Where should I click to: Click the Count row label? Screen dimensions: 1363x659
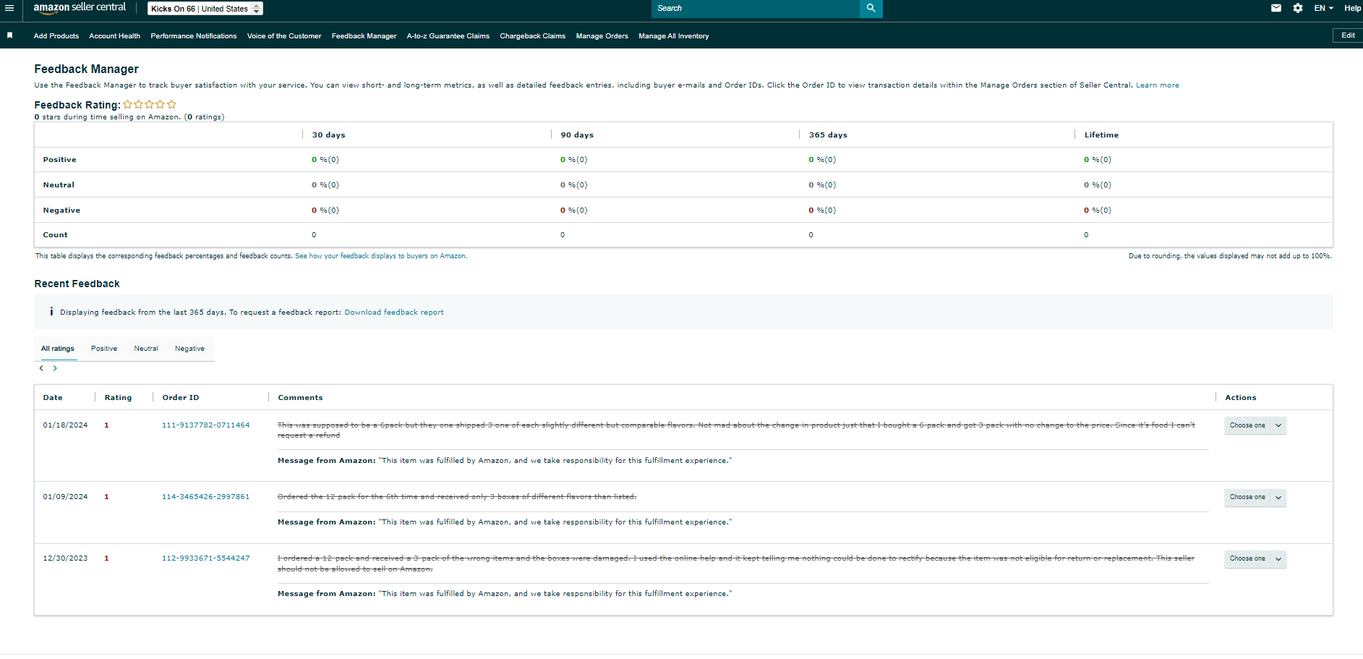click(x=55, y=235)
